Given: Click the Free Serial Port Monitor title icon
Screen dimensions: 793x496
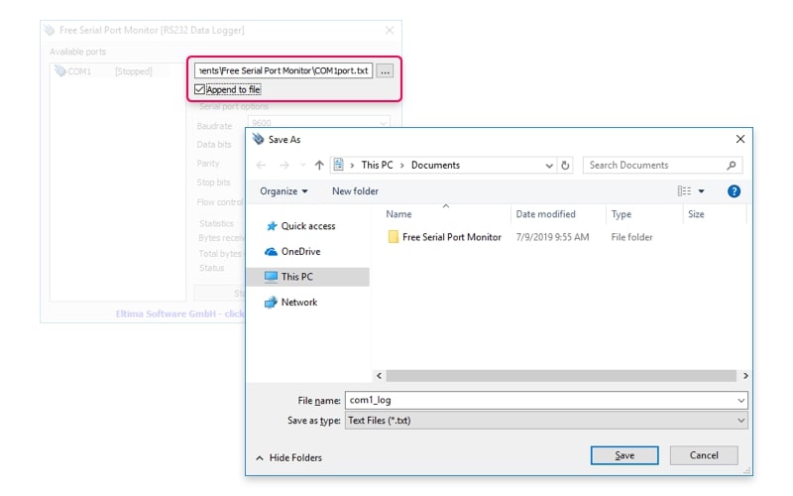Looking at the screenshot, I should pyautogui.click(x=50, y=31).
